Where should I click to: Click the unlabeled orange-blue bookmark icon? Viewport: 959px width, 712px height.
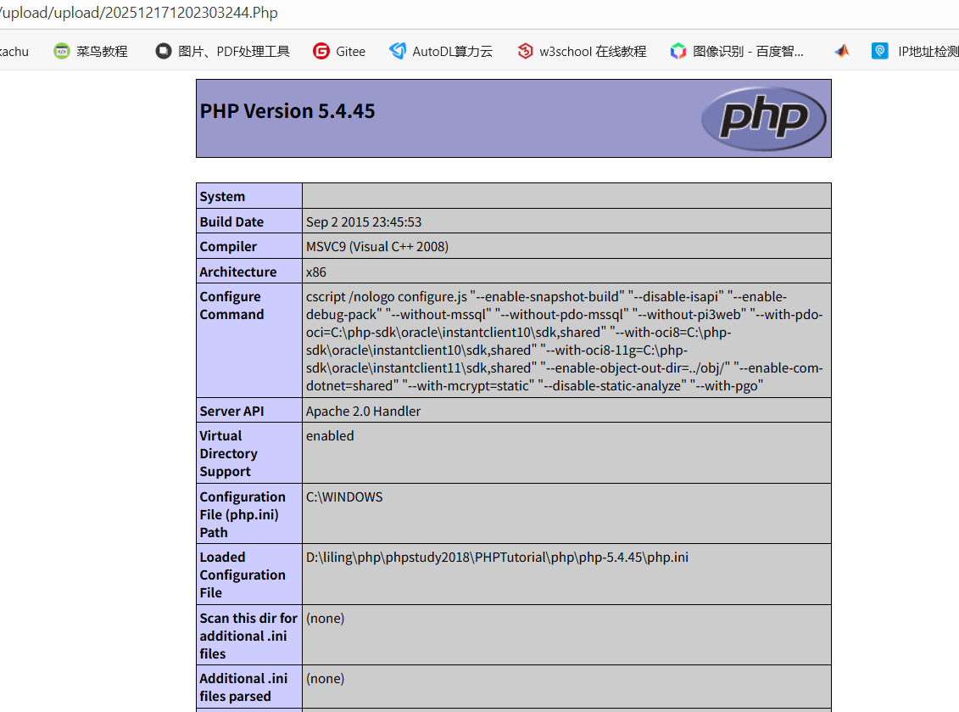tap(842, 52)
